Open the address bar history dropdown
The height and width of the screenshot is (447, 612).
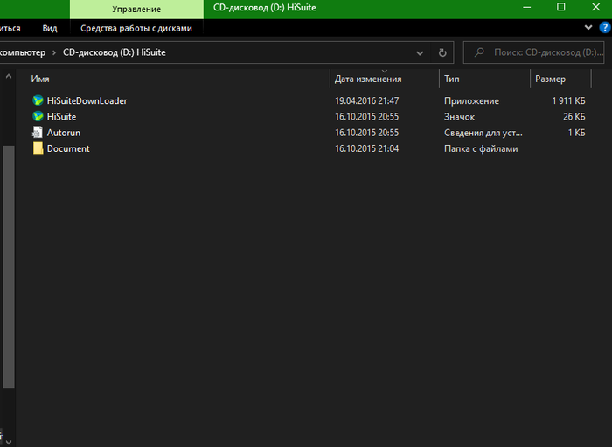(421, 52)
